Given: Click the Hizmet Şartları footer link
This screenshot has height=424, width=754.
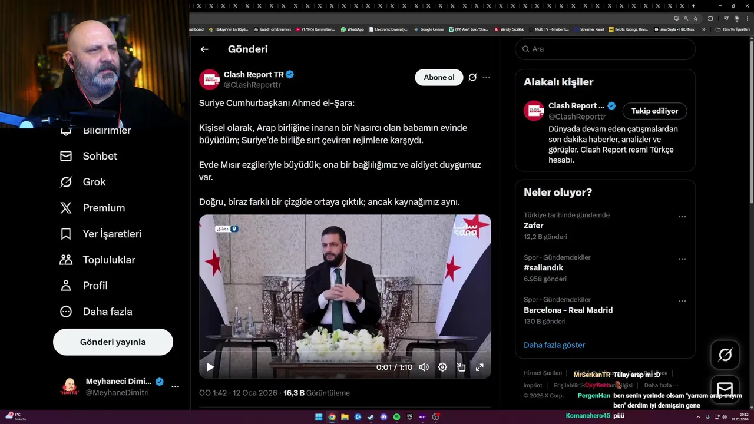Looking at the screenshot, I should coord(543,373).
